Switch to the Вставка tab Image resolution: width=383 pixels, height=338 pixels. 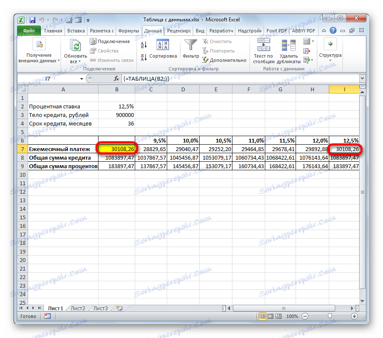[76, 31]
